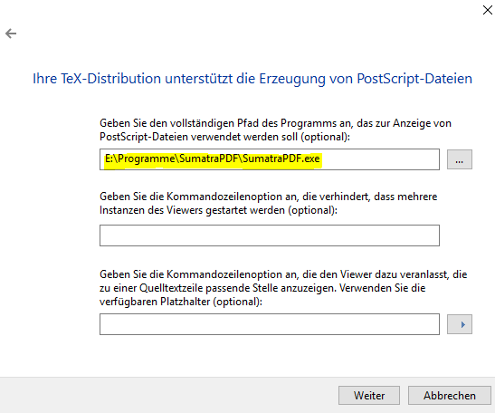The image size is (495, 413).
Task: Click the highlighted SumatraPDF.exe path text
Action: [x=213, y=158]
